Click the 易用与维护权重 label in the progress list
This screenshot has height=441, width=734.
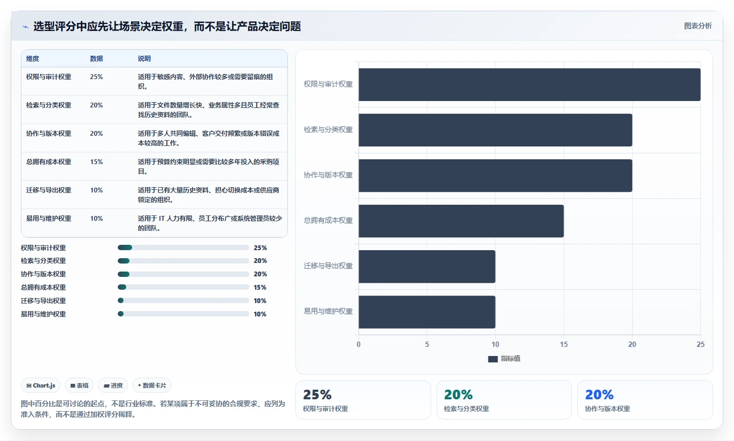43,314
